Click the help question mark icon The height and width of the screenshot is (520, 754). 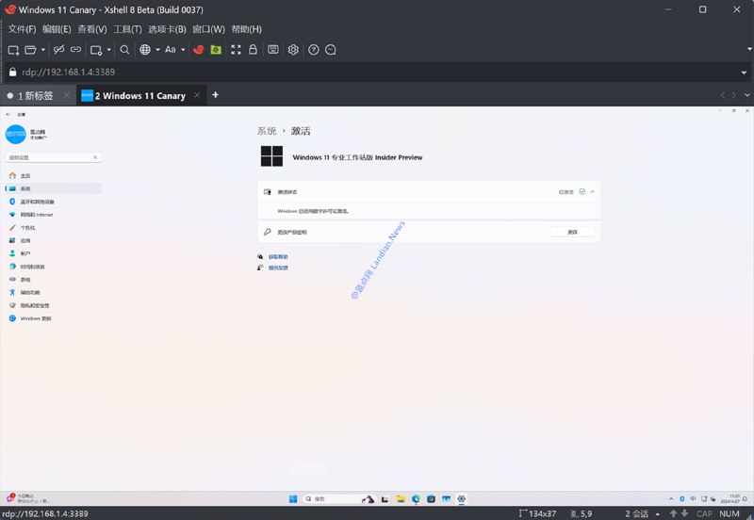point(314,50)
